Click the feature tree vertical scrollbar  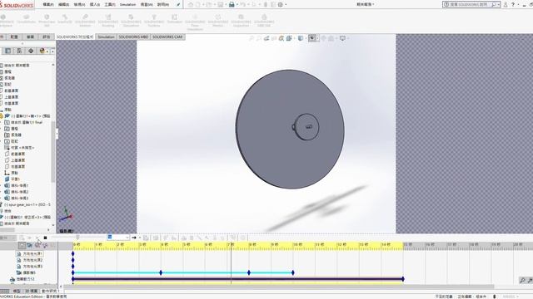click(x=52, y=151)
